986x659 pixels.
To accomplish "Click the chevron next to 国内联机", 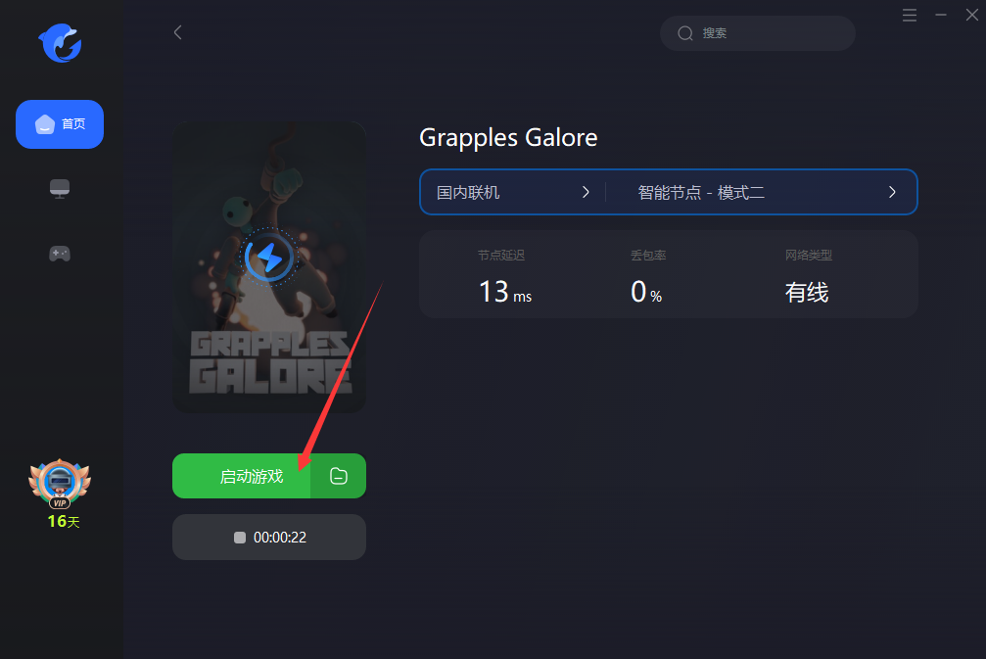I will pyautogui.click(x=586, y=193).
